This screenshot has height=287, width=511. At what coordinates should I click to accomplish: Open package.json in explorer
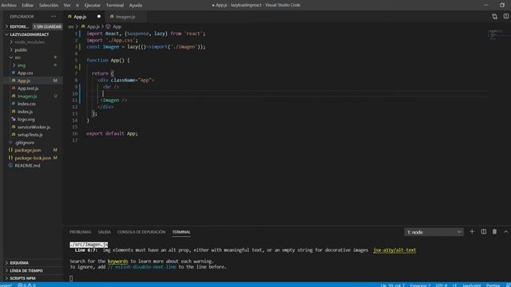(x=28, y=151)
